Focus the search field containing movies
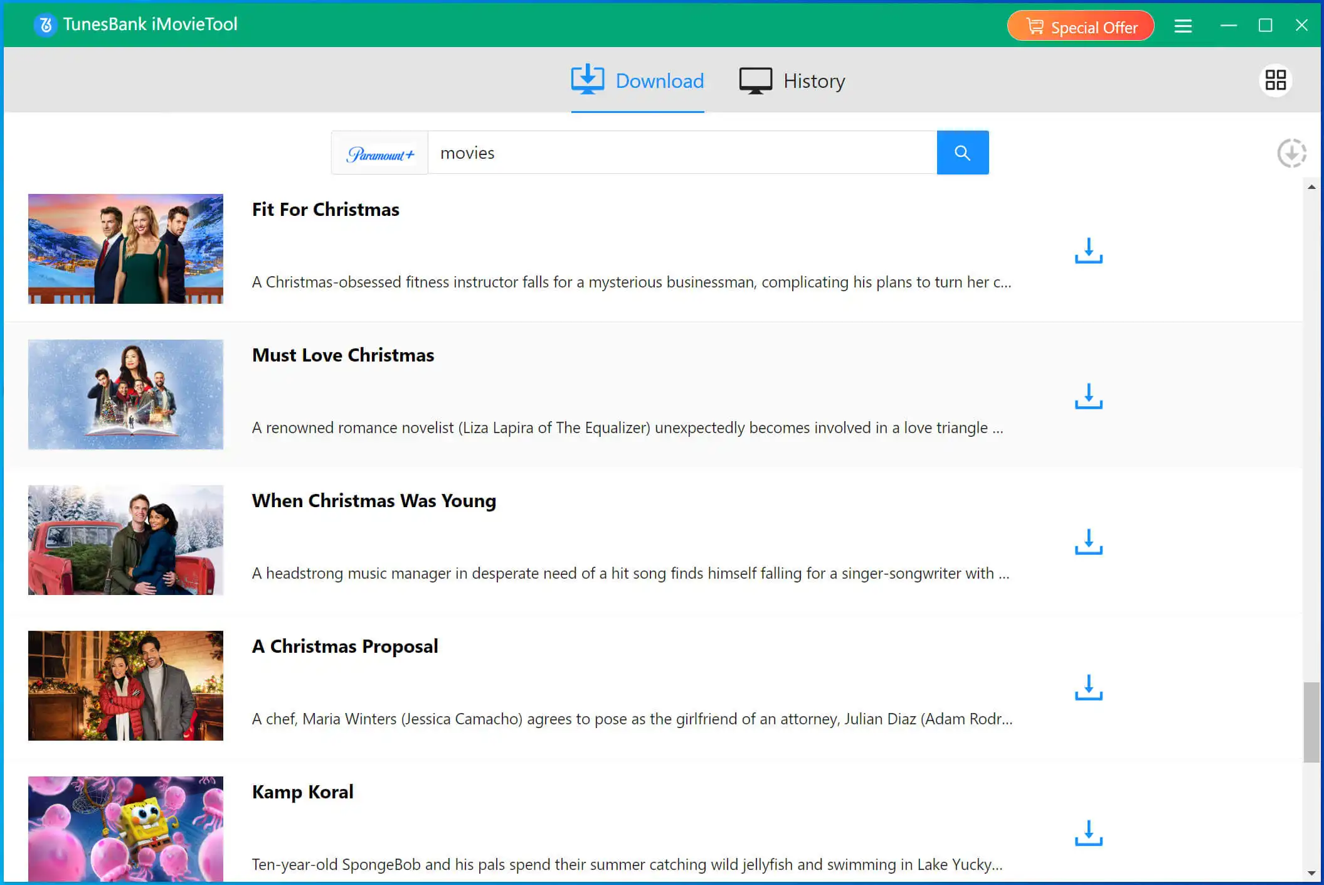1324x885 pixels. point(682,153)
